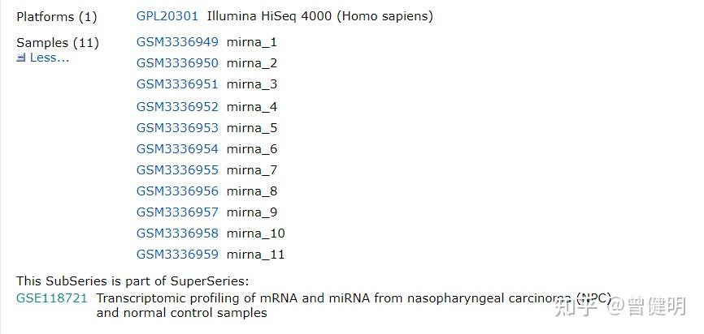Click the Platforms (1) label
The image size is (704, 334).
tap(56, 16)
